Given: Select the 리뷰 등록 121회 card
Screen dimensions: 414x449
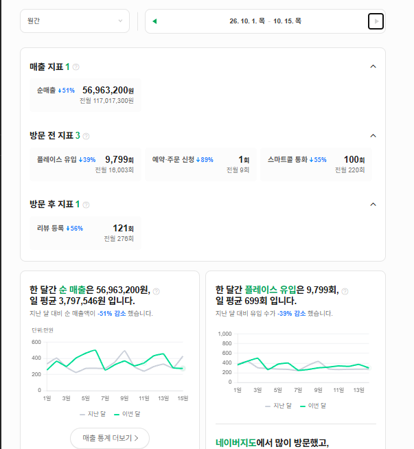Looking at the screenshot, I should [85, 233].
